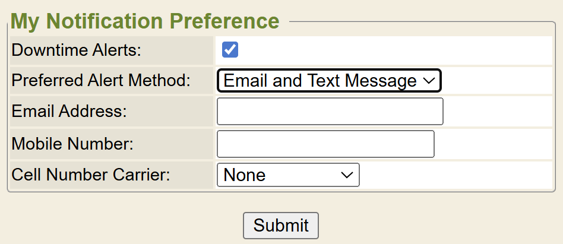
Task: Uncheck the Downtime Alerts checkbox
Action: 230,50
